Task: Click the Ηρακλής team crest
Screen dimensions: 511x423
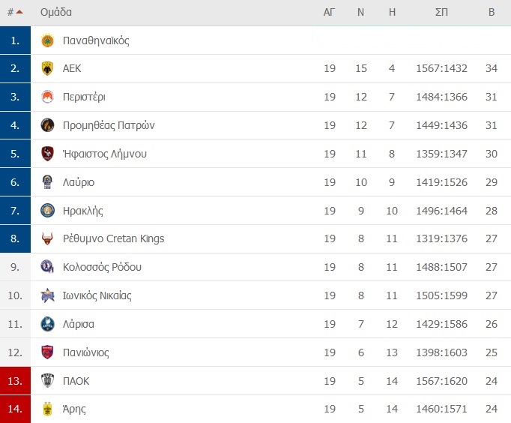Action: 48,211
